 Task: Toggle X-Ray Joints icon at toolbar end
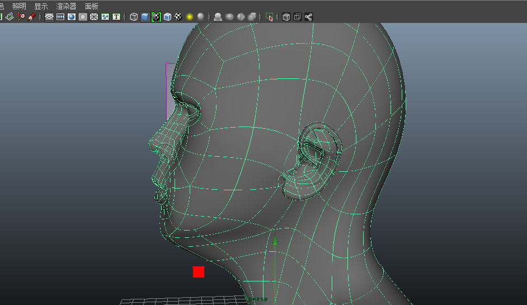click(308, 17)
